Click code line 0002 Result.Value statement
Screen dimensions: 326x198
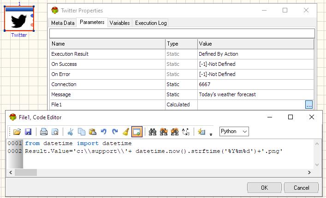click(x=154, y=151)
